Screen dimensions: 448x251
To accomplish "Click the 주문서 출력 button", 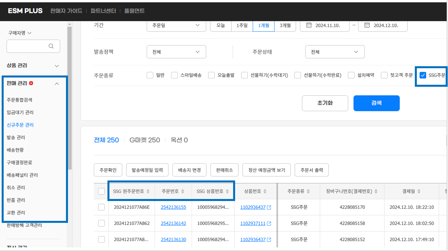I will tap(312, 170).
